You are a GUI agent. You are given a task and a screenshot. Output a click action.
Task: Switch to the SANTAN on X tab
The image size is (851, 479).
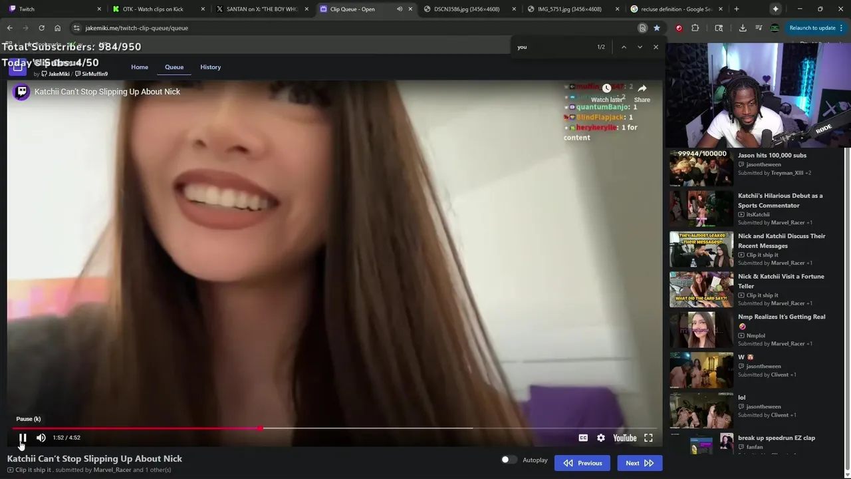pos(261,9)
